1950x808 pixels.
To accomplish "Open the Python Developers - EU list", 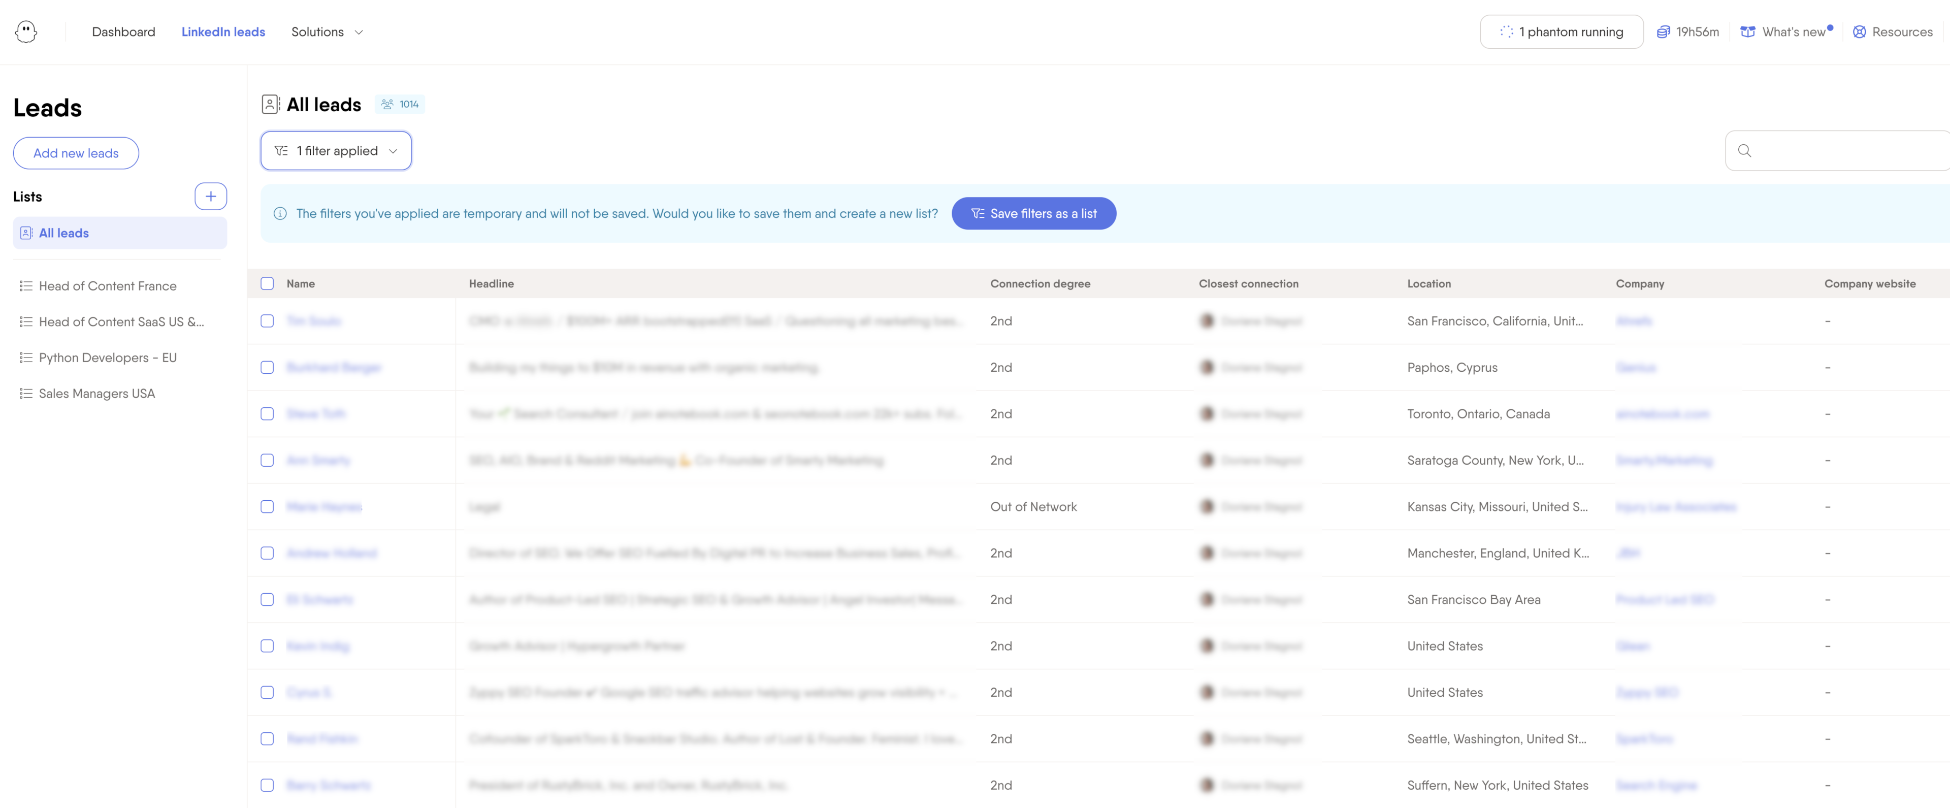I will tap(108, 358).
